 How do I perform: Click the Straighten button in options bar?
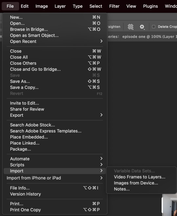pos(114,27)
